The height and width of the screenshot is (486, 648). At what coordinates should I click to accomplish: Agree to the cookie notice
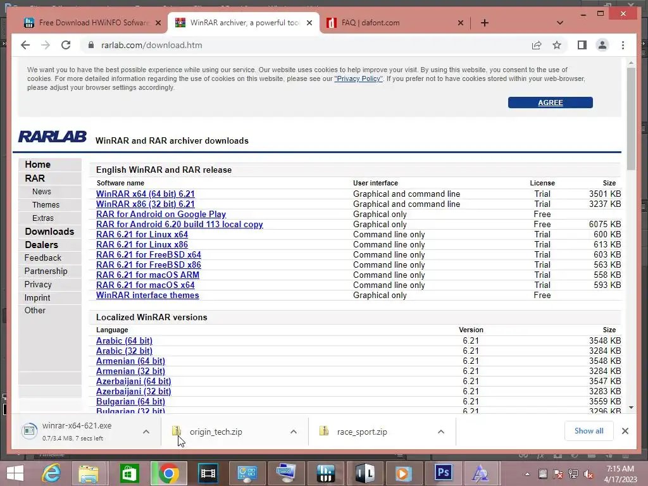550,103
